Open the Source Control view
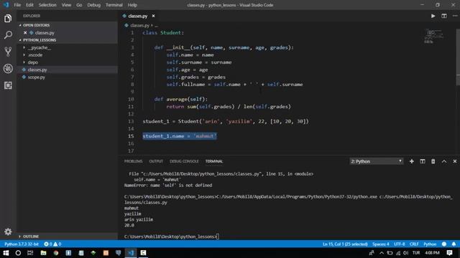The width and height of the screenshot is (460, 258). [8, 52]
